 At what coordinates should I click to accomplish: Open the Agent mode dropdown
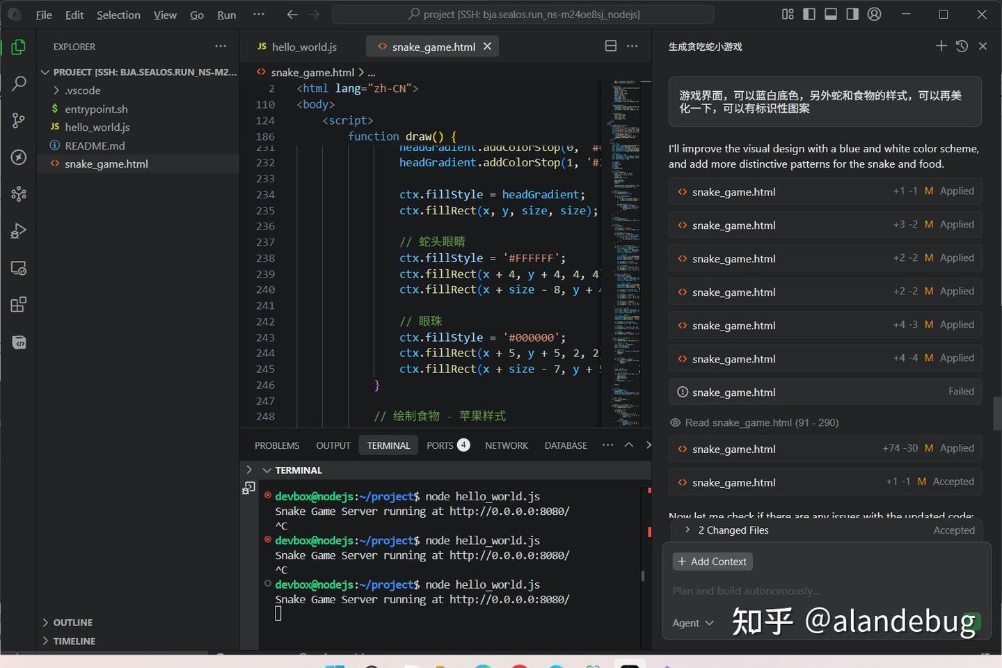coord(693,623)
